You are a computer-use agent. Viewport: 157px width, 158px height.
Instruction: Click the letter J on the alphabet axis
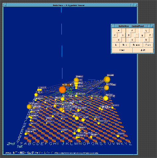click(x=63, y=144)
